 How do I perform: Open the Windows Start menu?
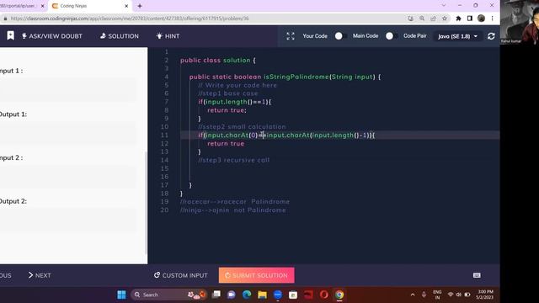[x=121, y=295]
